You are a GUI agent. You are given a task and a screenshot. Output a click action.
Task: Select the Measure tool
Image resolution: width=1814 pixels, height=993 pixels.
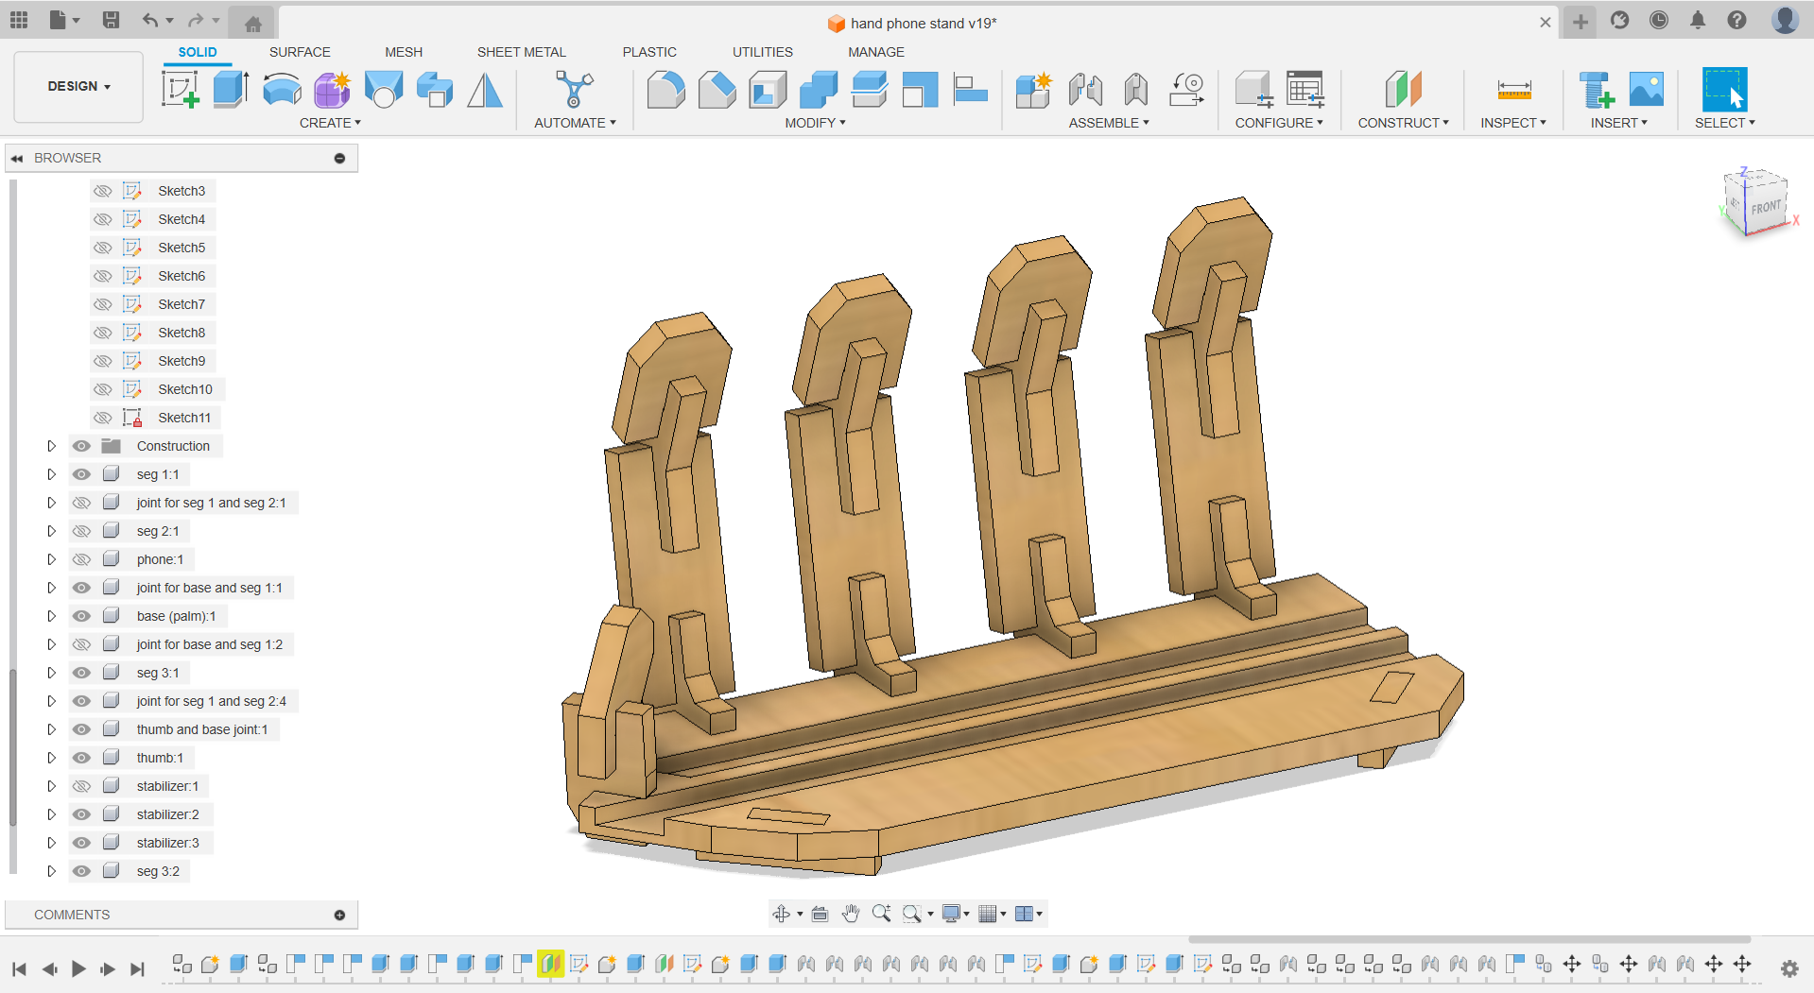(1513, 90)
